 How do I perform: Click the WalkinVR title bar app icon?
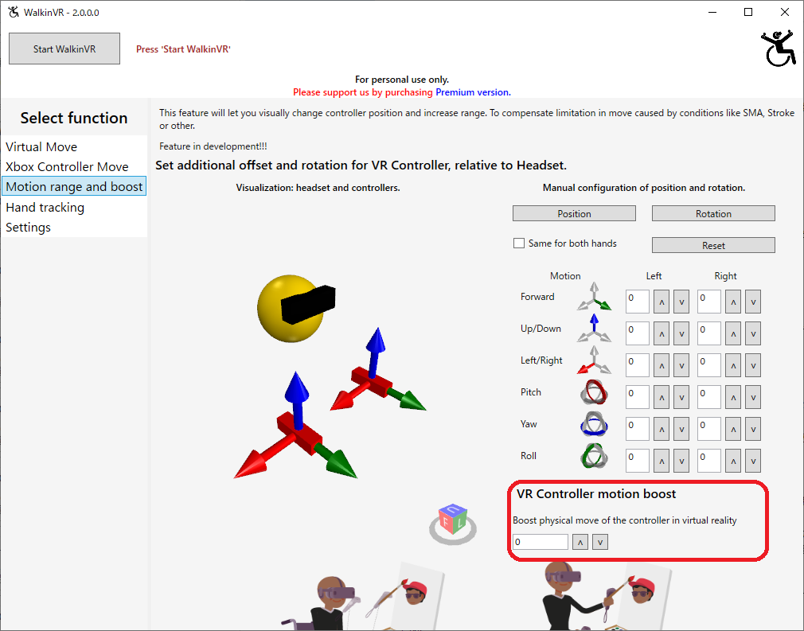(x=13, y=12)
